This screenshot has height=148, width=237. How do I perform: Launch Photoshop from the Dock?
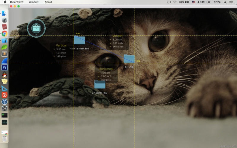[x=4, y=67]
